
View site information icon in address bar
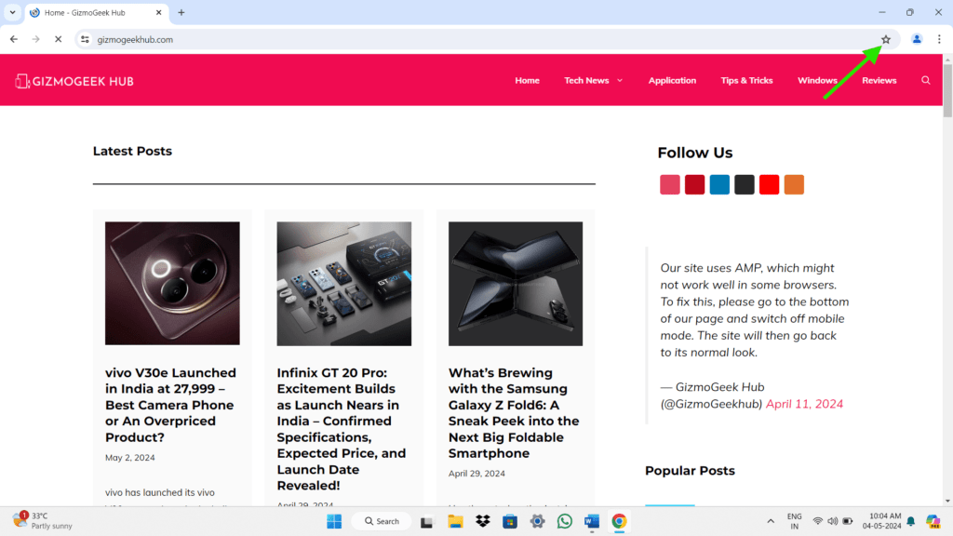tap(85, 39)
